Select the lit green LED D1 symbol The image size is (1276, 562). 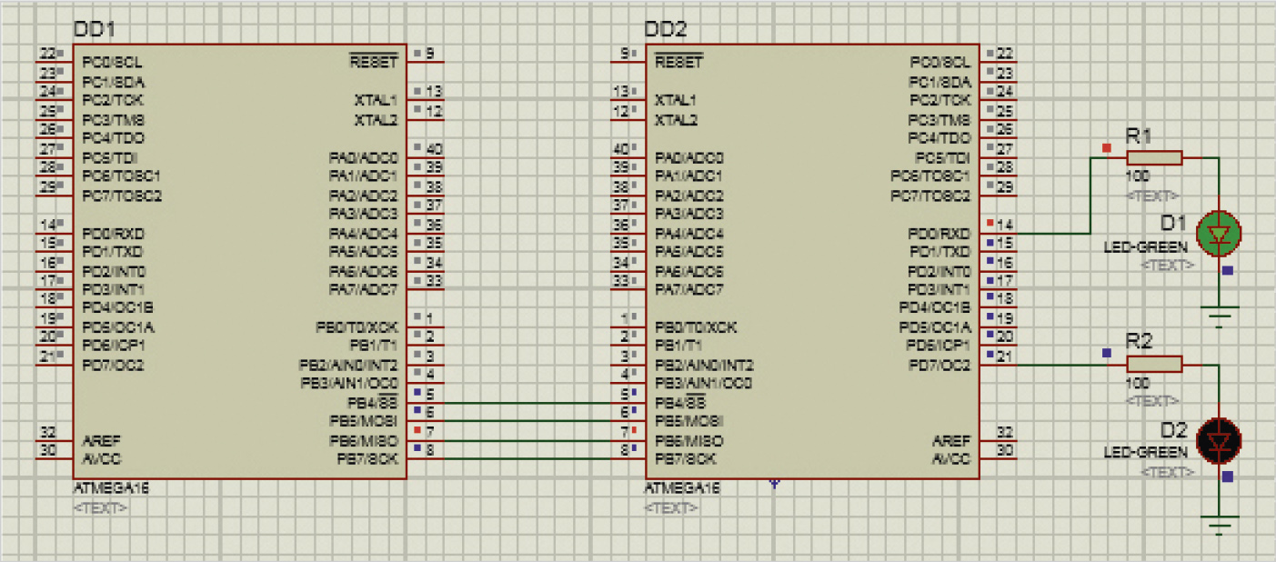pyautogui.click(x=1219, y=233)
